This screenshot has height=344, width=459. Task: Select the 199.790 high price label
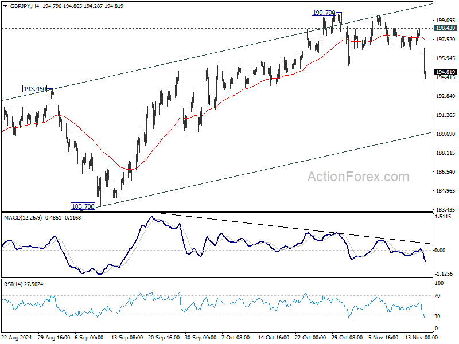(324, 13)
